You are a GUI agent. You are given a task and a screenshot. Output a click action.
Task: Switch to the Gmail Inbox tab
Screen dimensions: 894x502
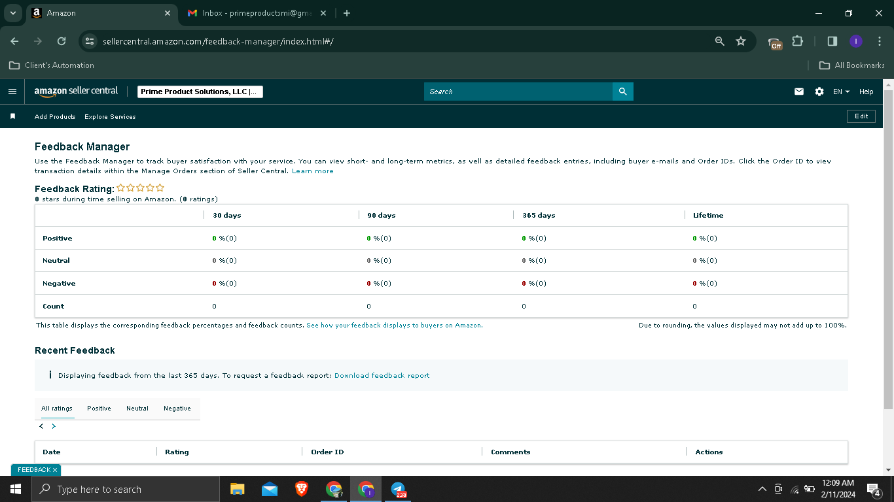tap(257, 13)
